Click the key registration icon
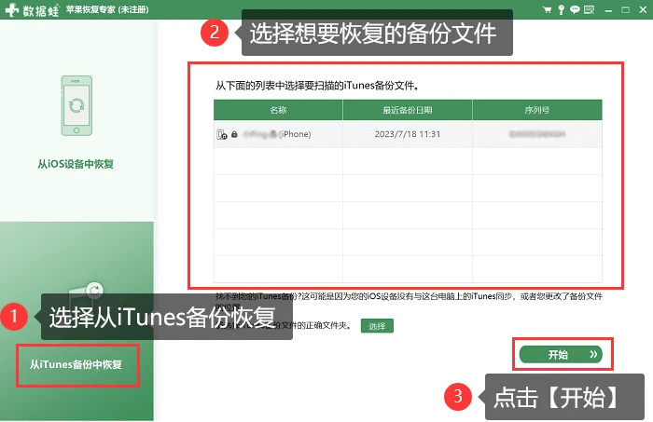Viewport: 653px width, 422px height. coord(561,9)
